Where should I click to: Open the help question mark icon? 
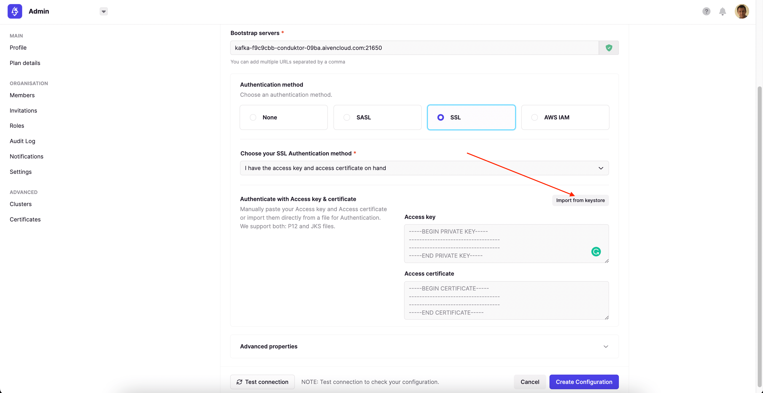click(706, 11)
